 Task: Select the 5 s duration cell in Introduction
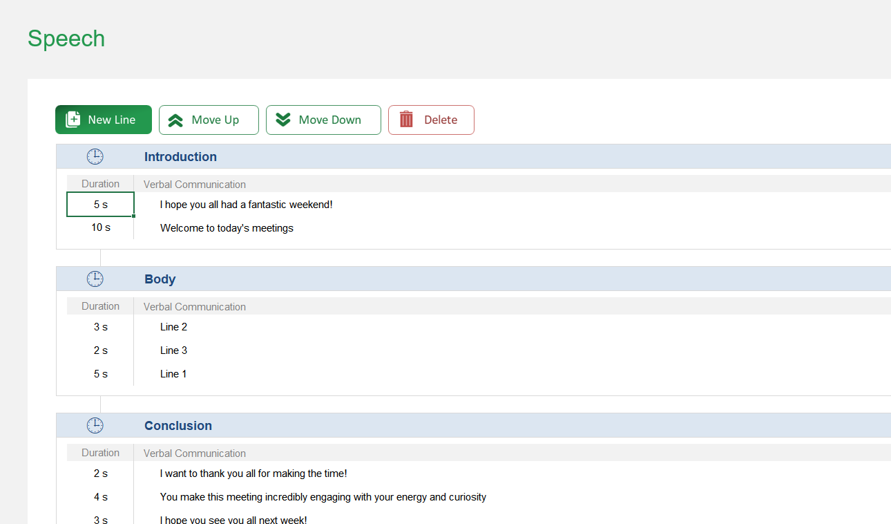coord(101,205)
